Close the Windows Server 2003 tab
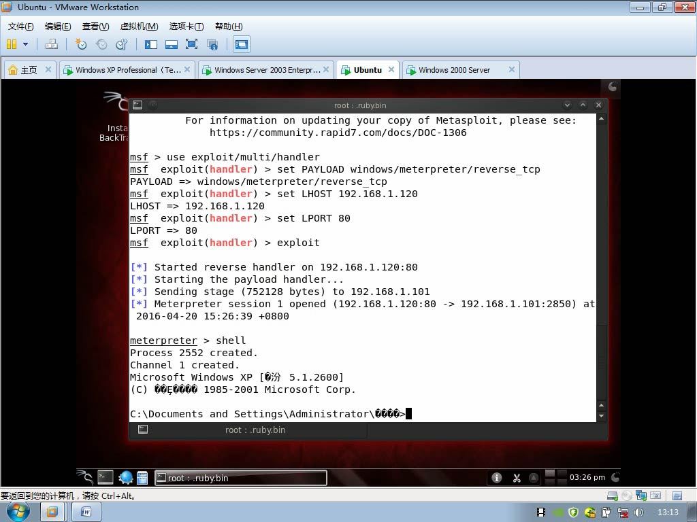697x522 pixels. point(326,69)
